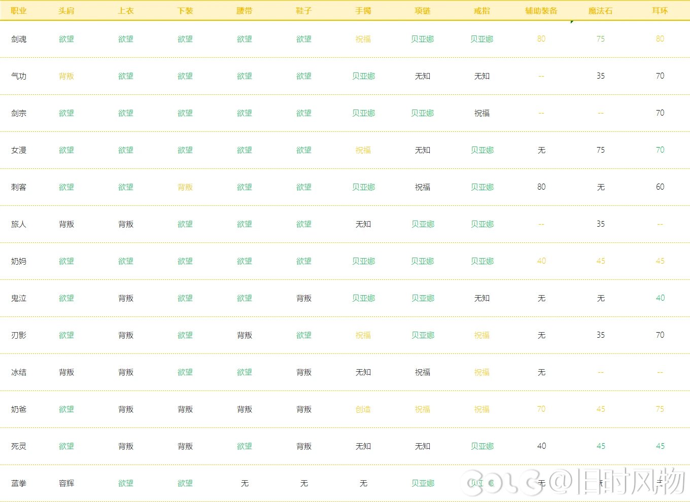Select the 辅助装备 column header

point(541,11)
